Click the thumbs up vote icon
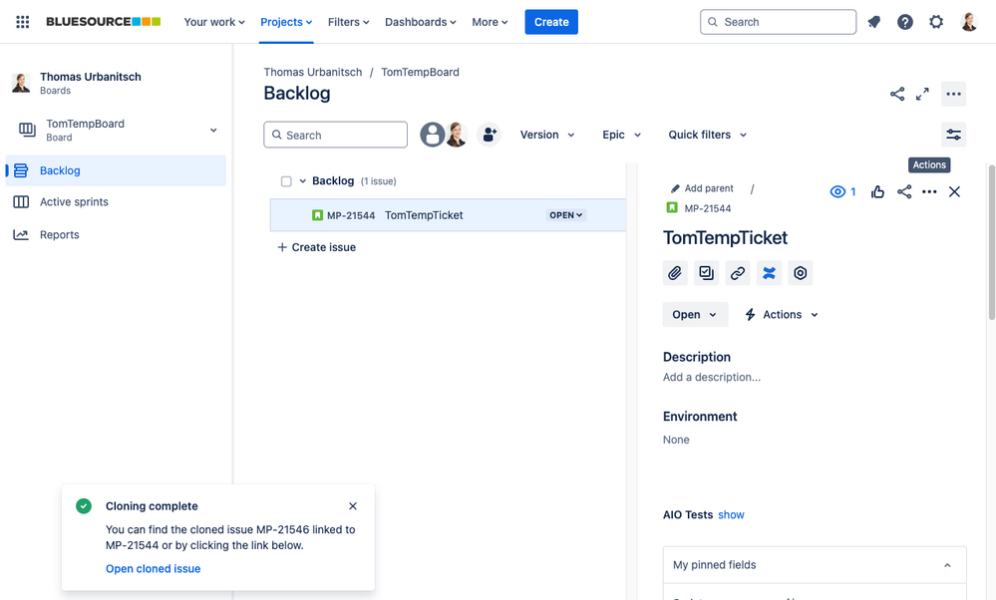This screenshot has width=996, height=600. 877,192
